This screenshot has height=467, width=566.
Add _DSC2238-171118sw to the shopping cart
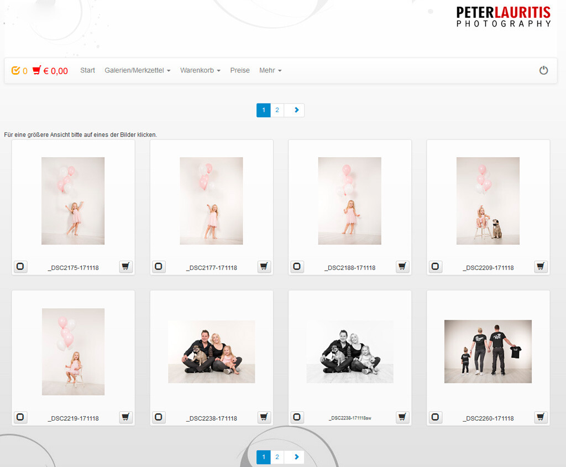pyautogui.click(x=402, y=418)
